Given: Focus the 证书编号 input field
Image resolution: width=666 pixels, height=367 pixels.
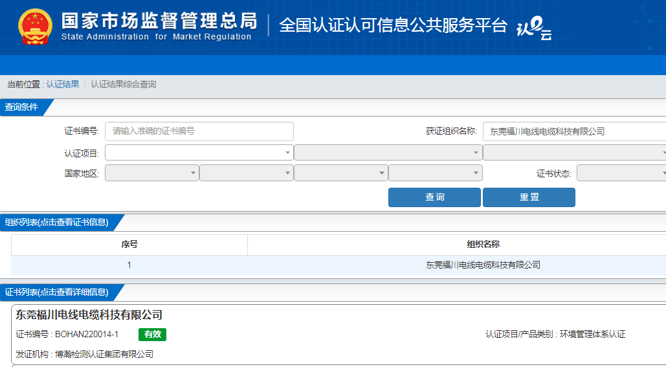Looking at the screenshot, I should (x=199, y=131).
